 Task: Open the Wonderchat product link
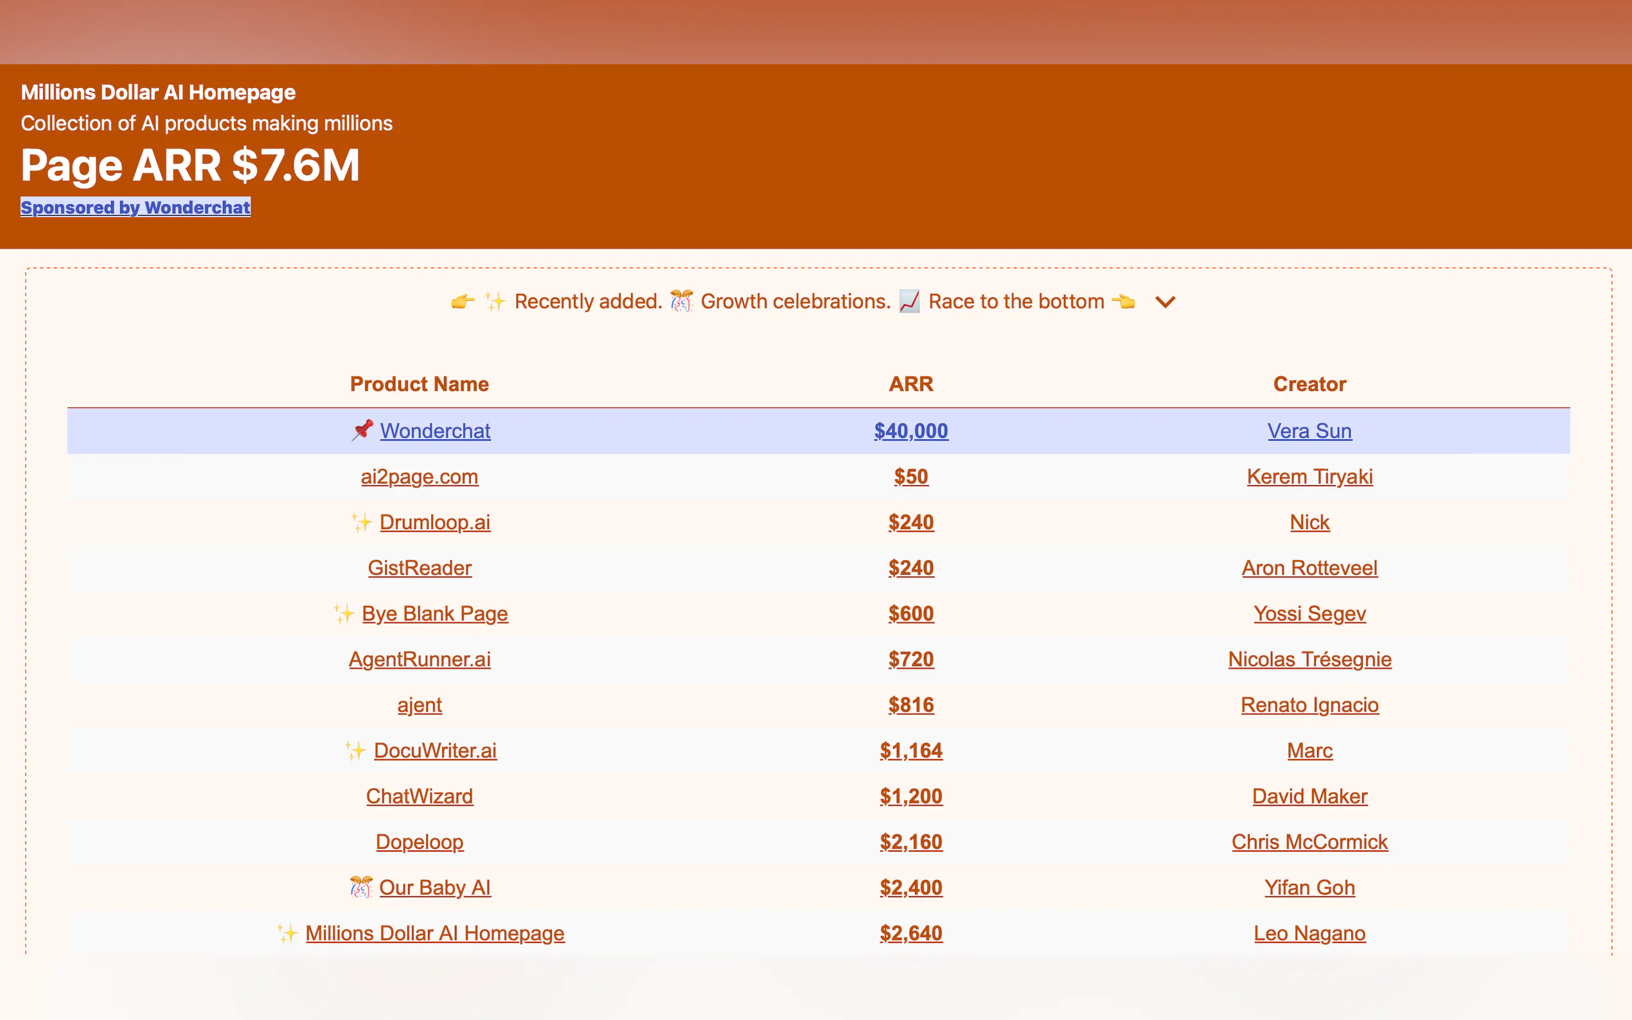pos(435,431)
